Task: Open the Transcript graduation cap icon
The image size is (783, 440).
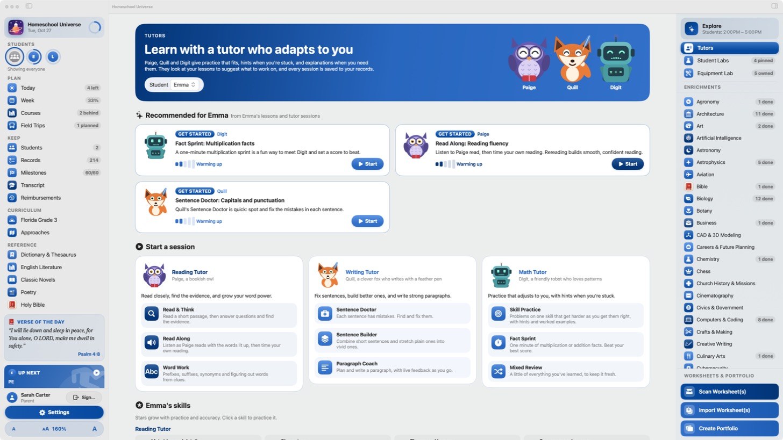Action: (12, 185)
